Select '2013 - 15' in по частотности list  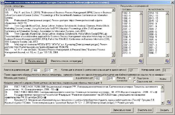point(153,19)
